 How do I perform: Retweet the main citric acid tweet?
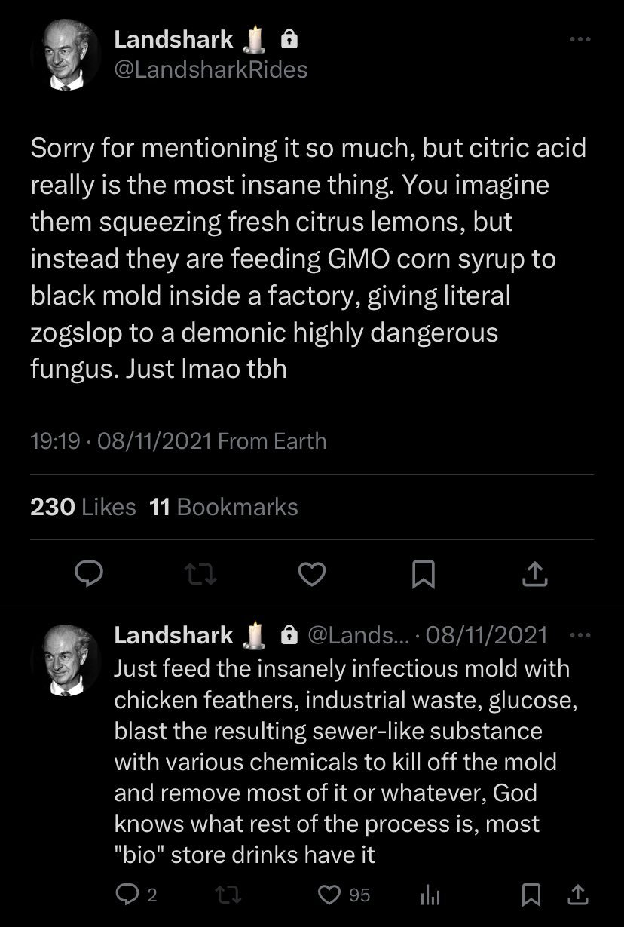tap(201, 575)
